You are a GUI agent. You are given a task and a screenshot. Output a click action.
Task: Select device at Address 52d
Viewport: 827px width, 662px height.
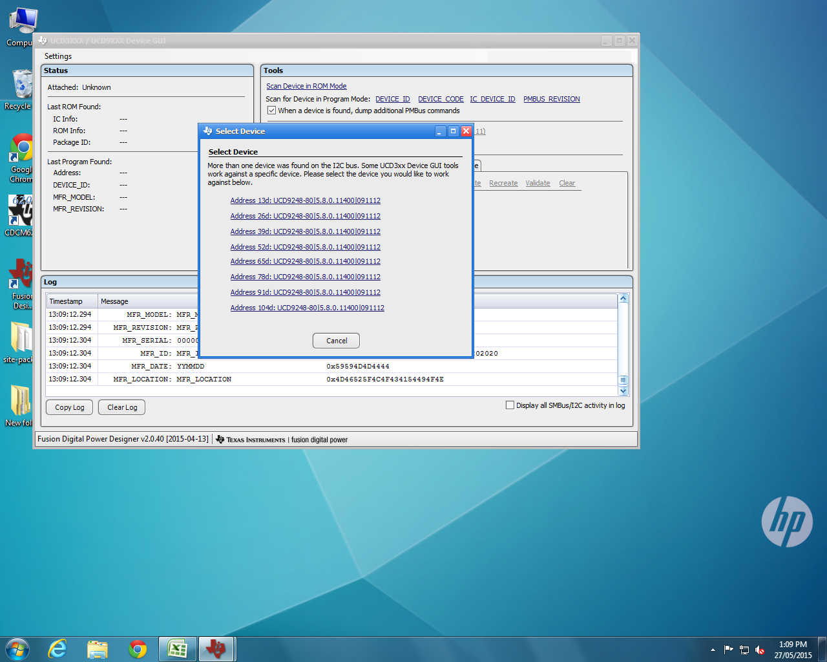305,247
